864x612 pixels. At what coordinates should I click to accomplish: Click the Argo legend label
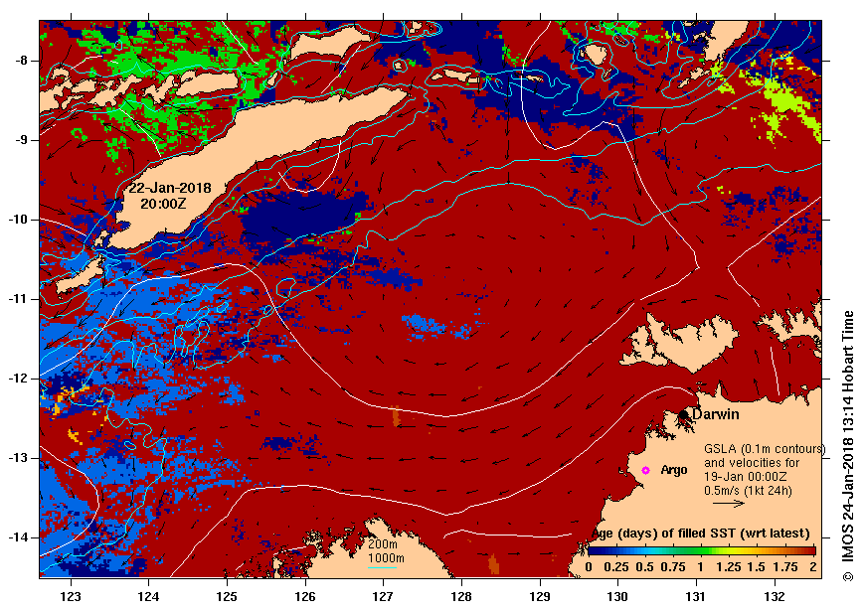[674, 470]
